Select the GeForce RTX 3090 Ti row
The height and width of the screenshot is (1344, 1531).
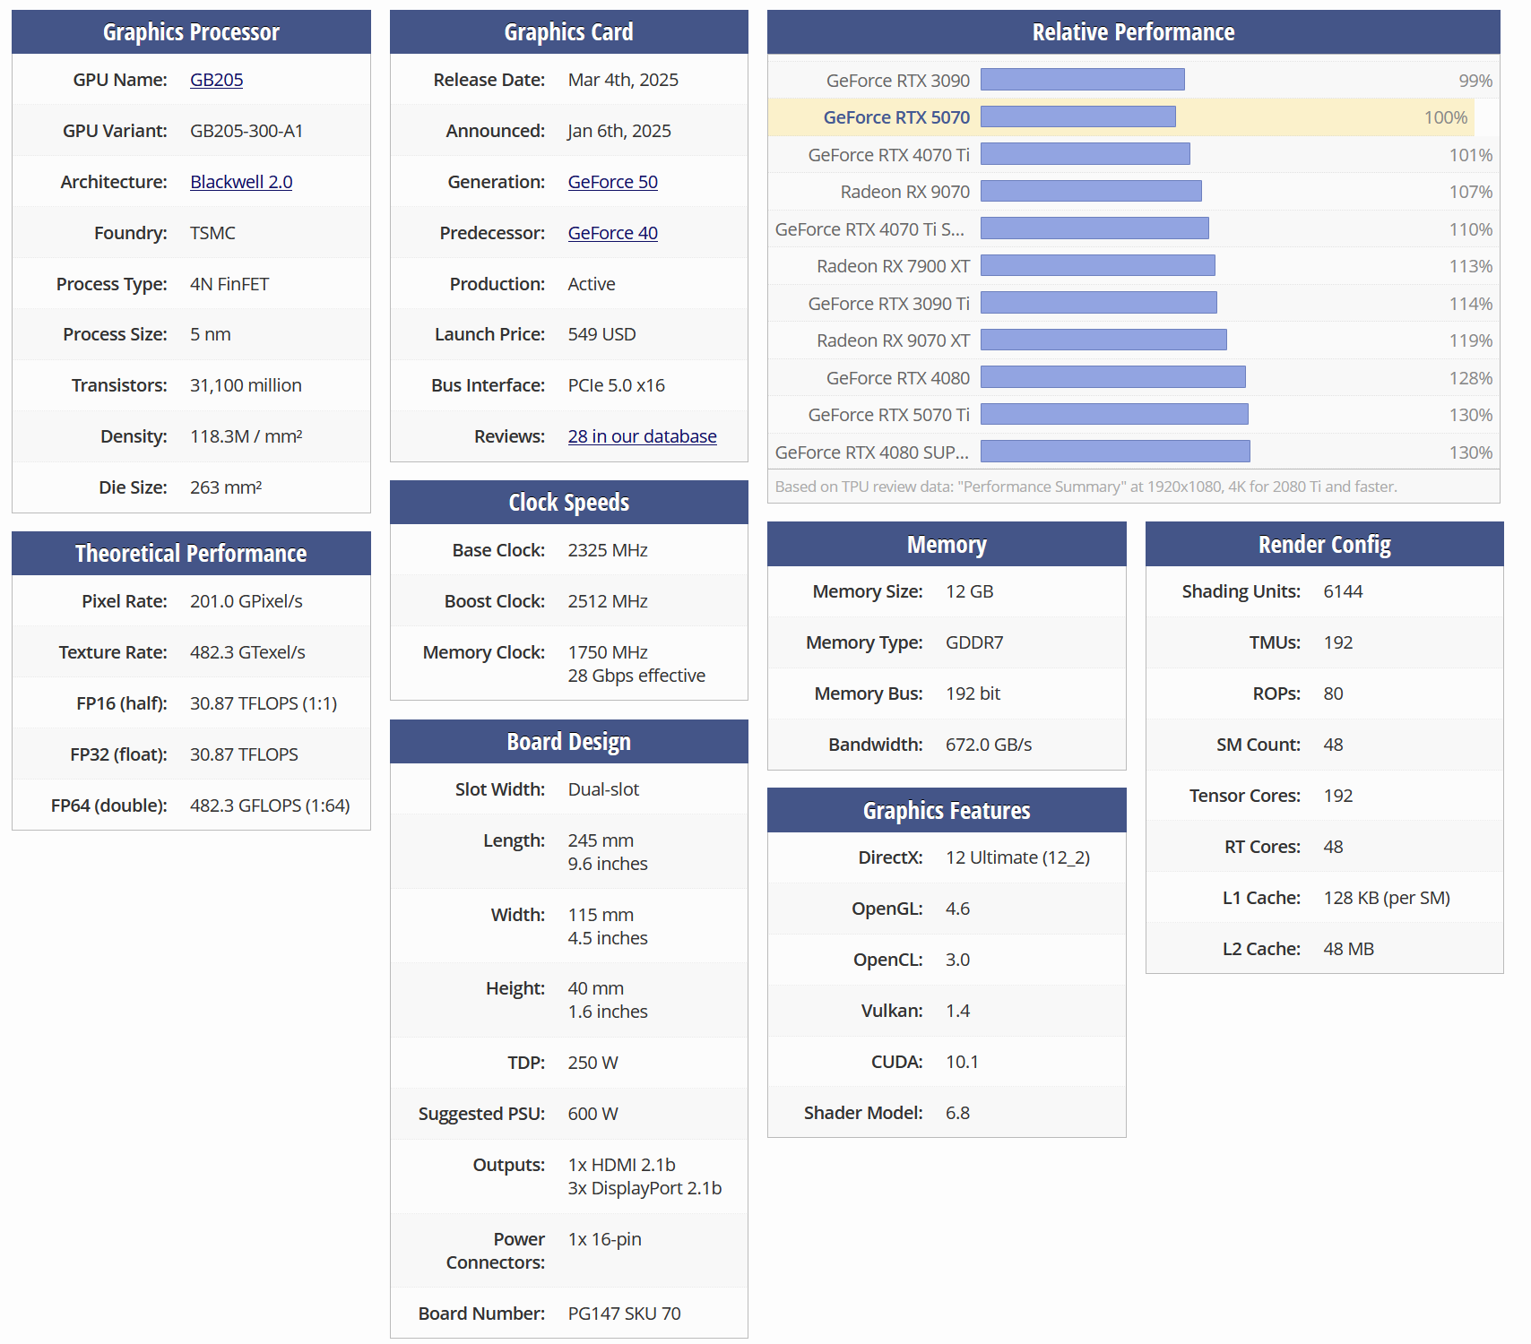coord(1133,303)
